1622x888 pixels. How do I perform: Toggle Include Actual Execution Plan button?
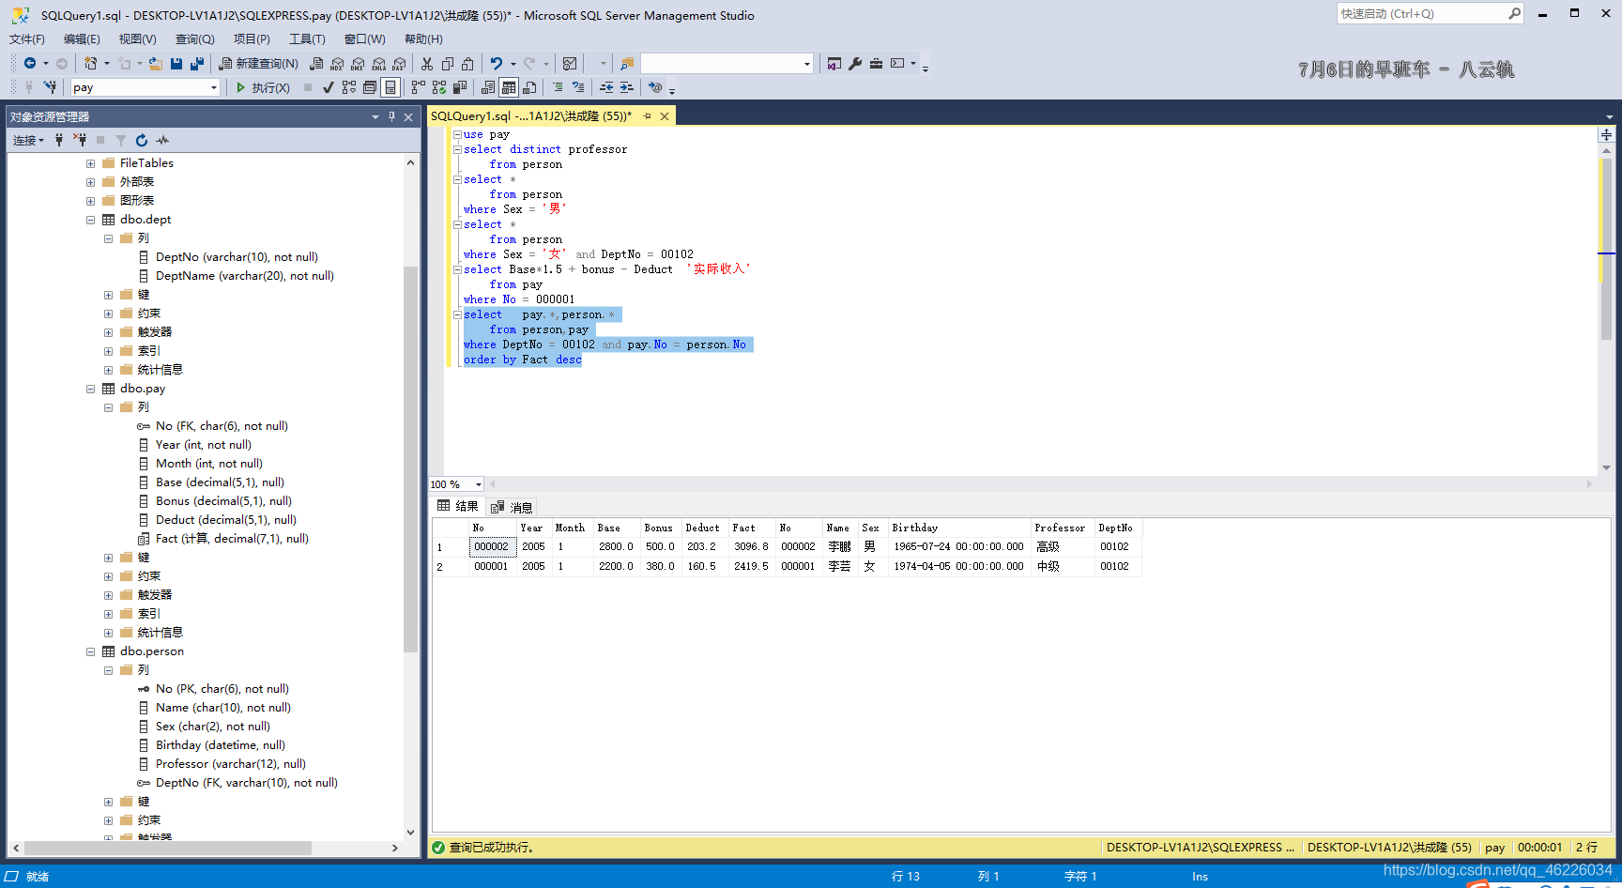(x=419, y=87)
